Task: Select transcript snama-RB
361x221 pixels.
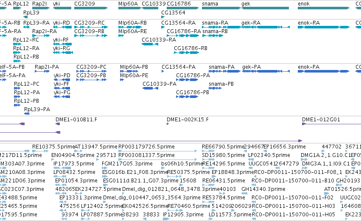Action: (215, 31)
